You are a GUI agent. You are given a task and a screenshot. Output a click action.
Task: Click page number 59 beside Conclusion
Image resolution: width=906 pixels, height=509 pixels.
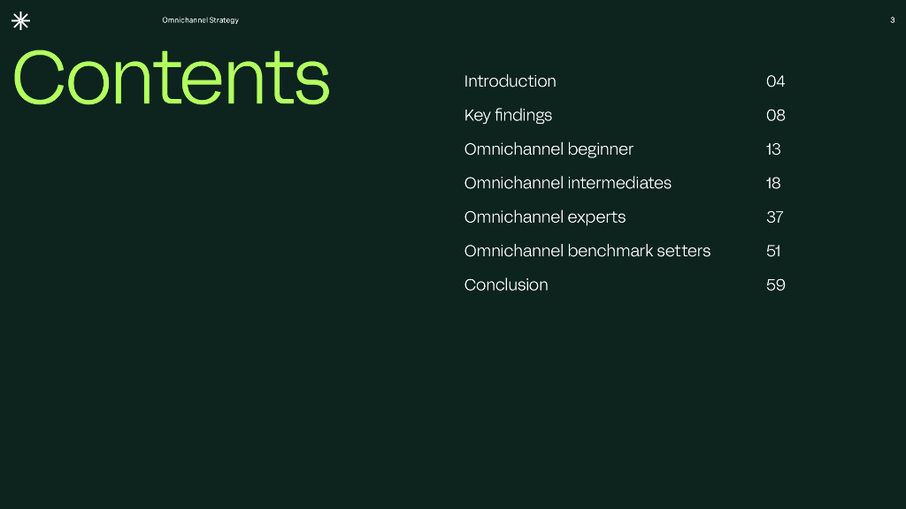point(775,285)
